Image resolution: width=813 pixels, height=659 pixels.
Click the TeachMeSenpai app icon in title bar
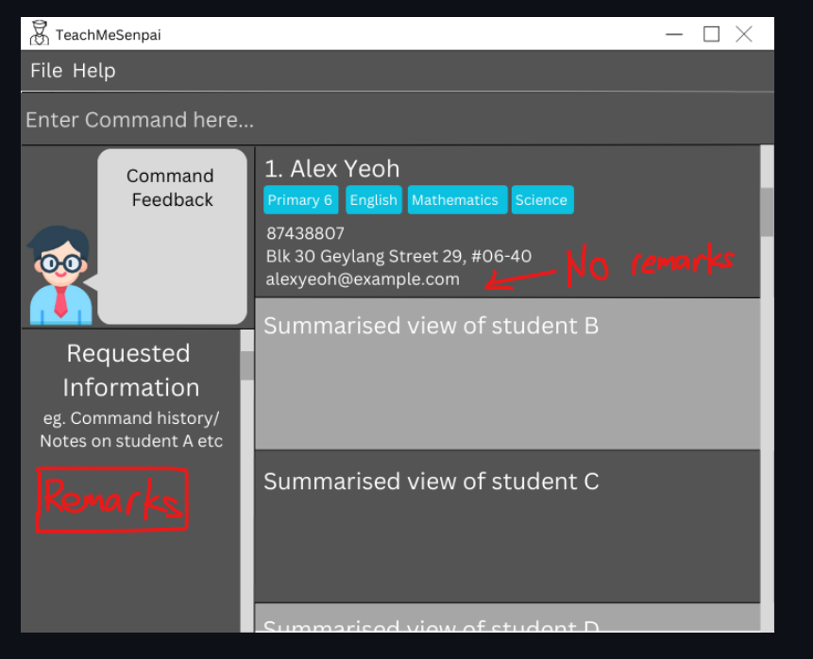click(x=39, y=34)
